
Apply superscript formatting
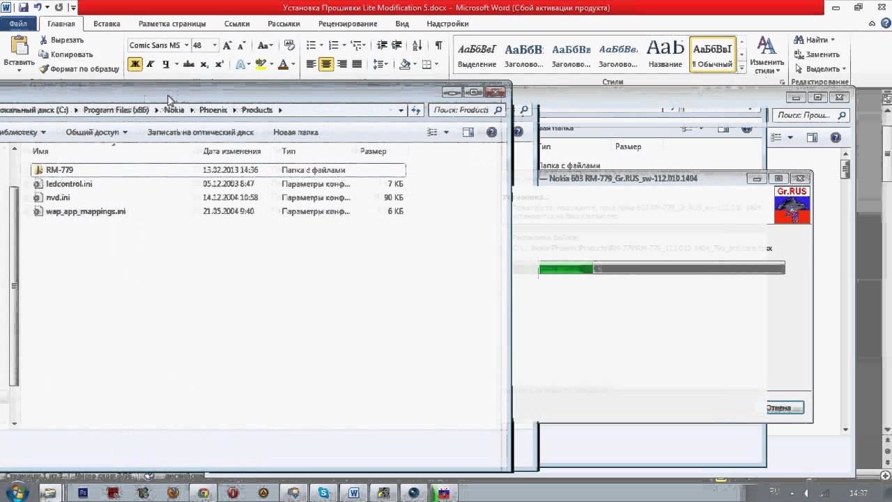[x=219, y=64]
